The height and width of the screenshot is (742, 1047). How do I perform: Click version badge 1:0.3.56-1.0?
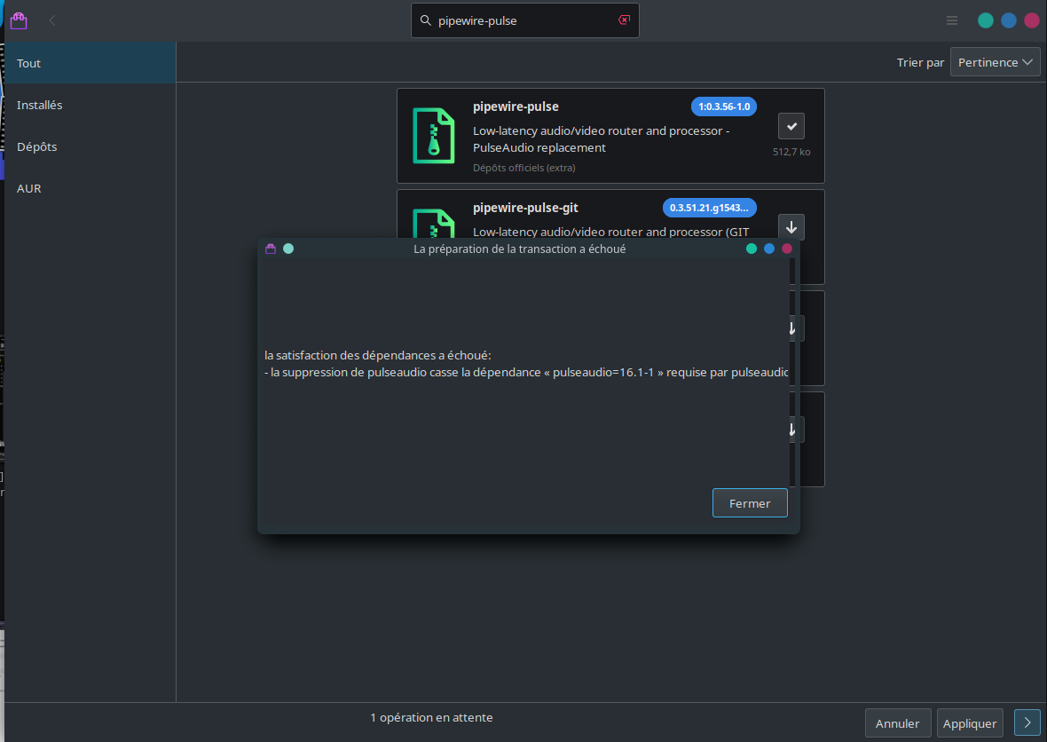[x=724, y=107]
